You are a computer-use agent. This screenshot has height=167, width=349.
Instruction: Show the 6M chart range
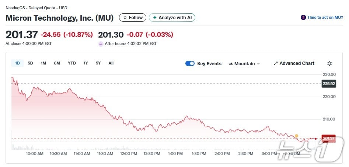[57, 63]
